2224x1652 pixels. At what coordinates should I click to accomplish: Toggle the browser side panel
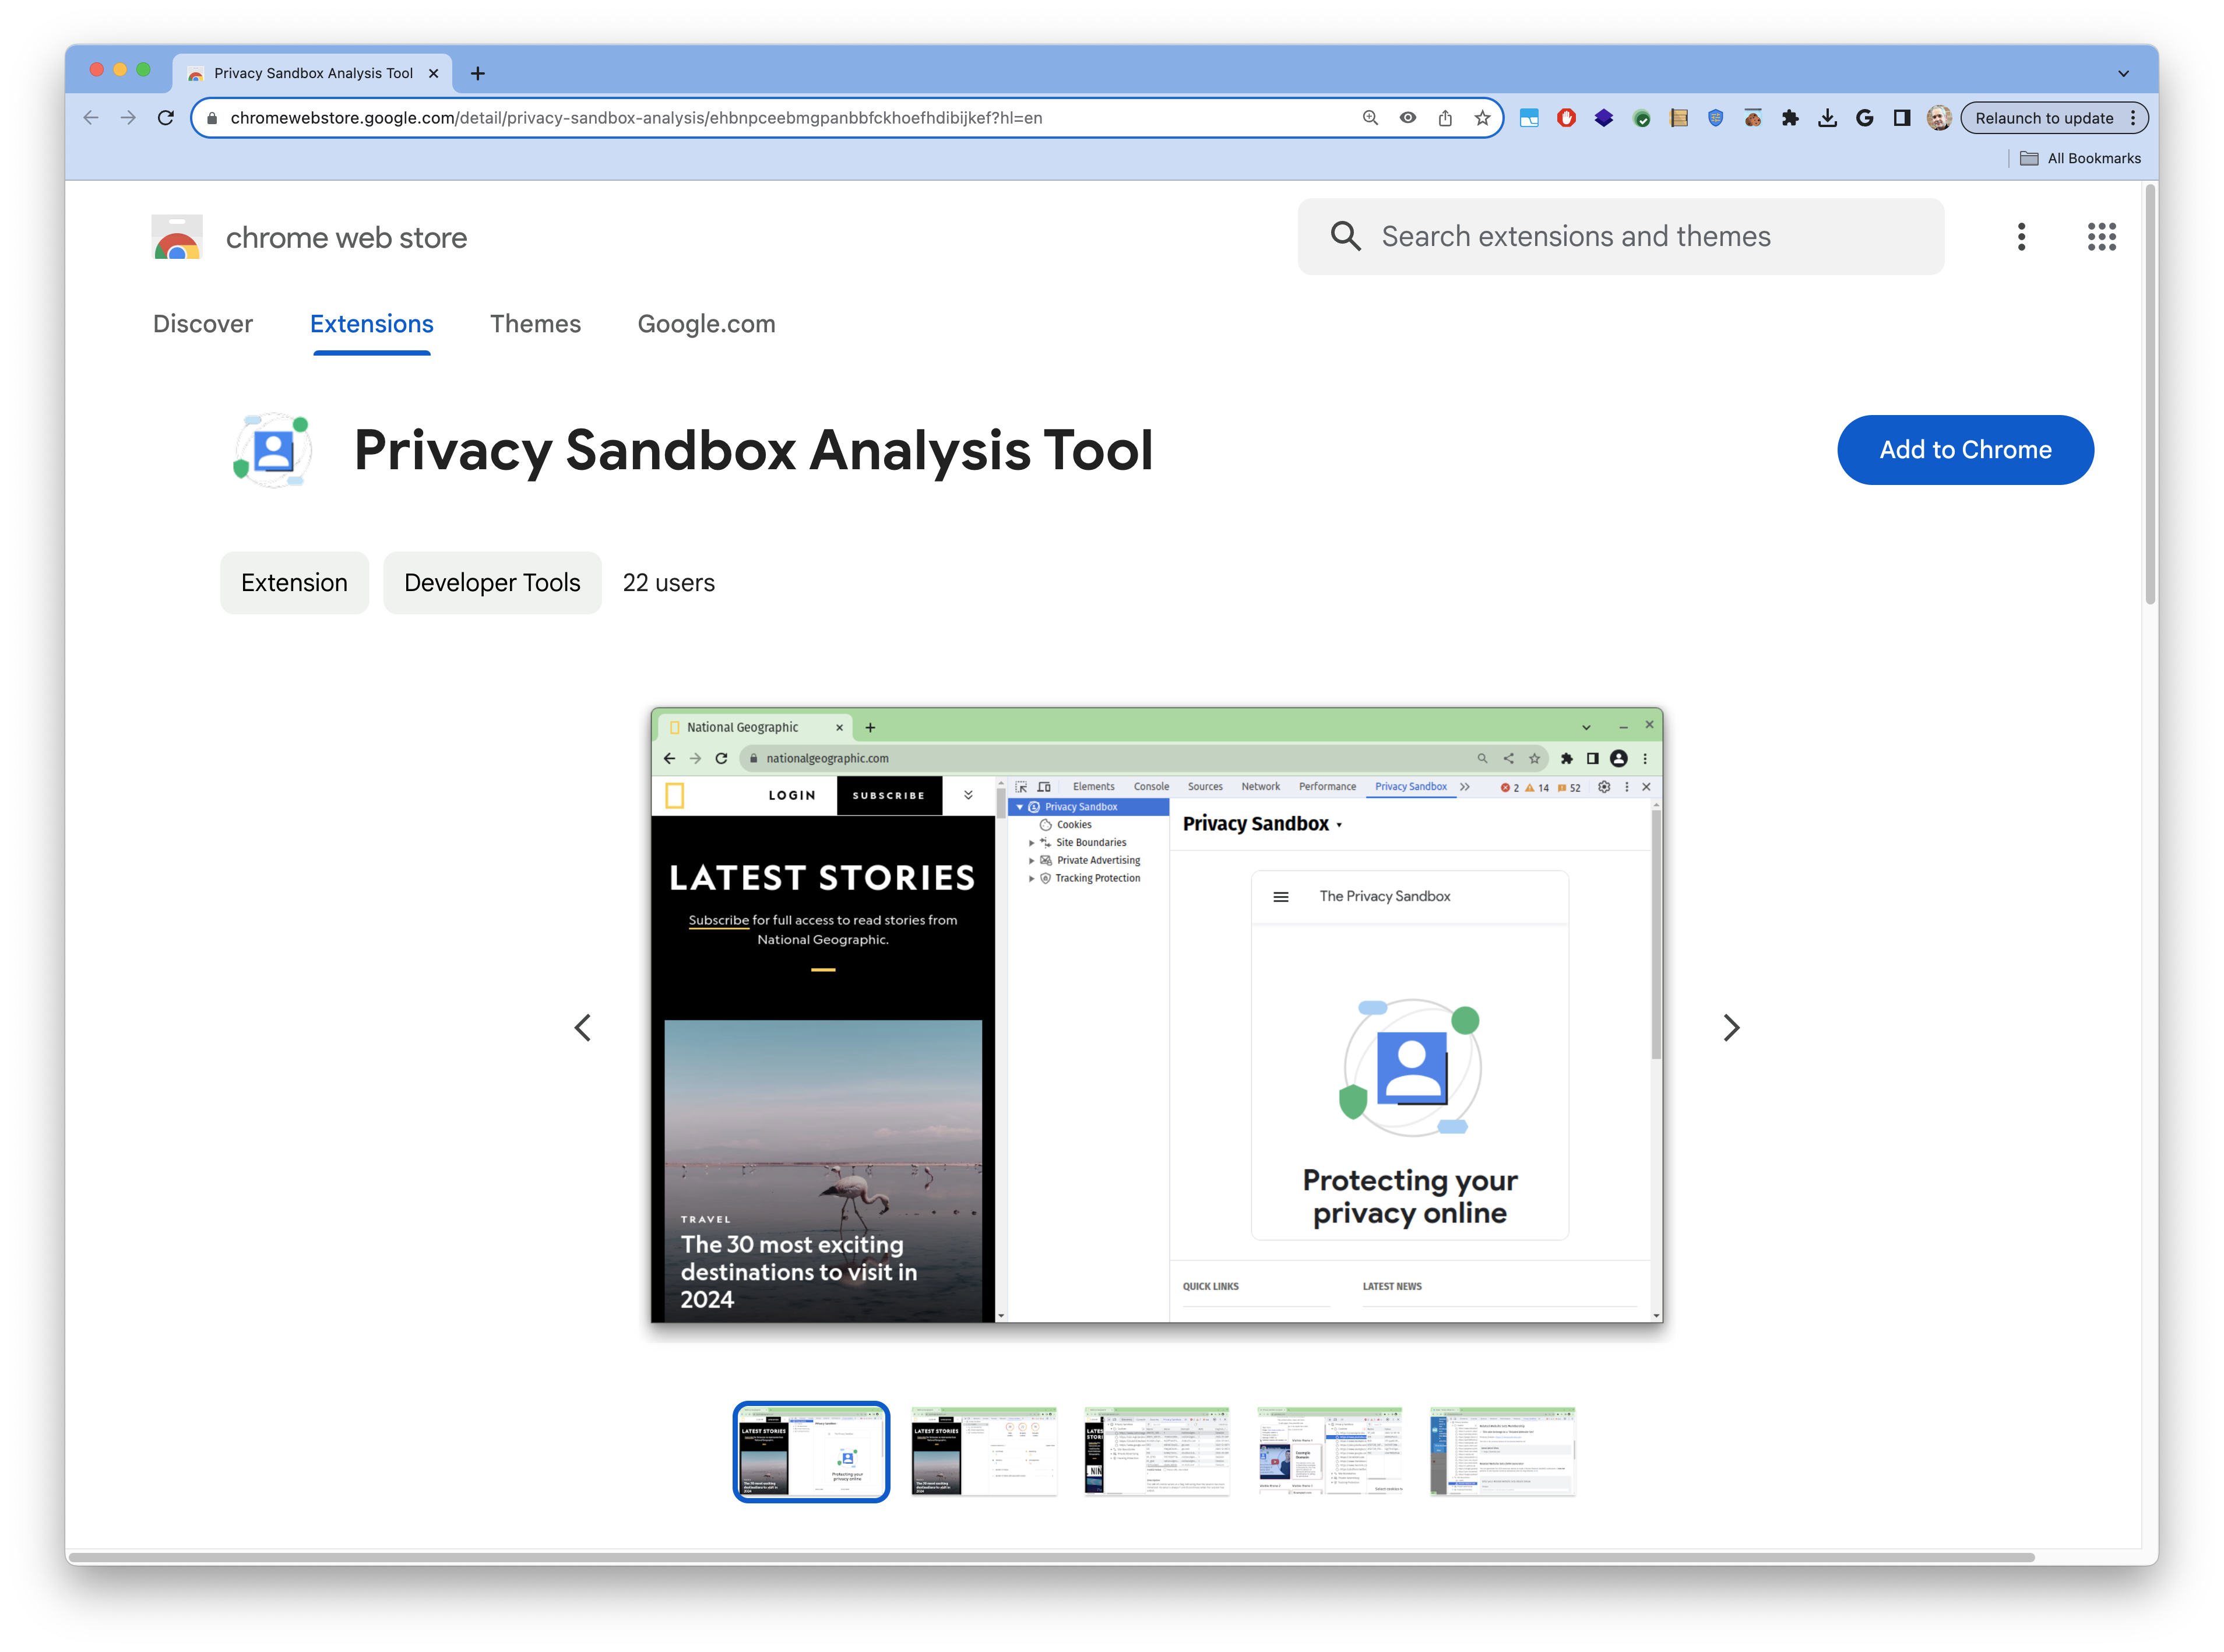click(x=1902, y=118)
